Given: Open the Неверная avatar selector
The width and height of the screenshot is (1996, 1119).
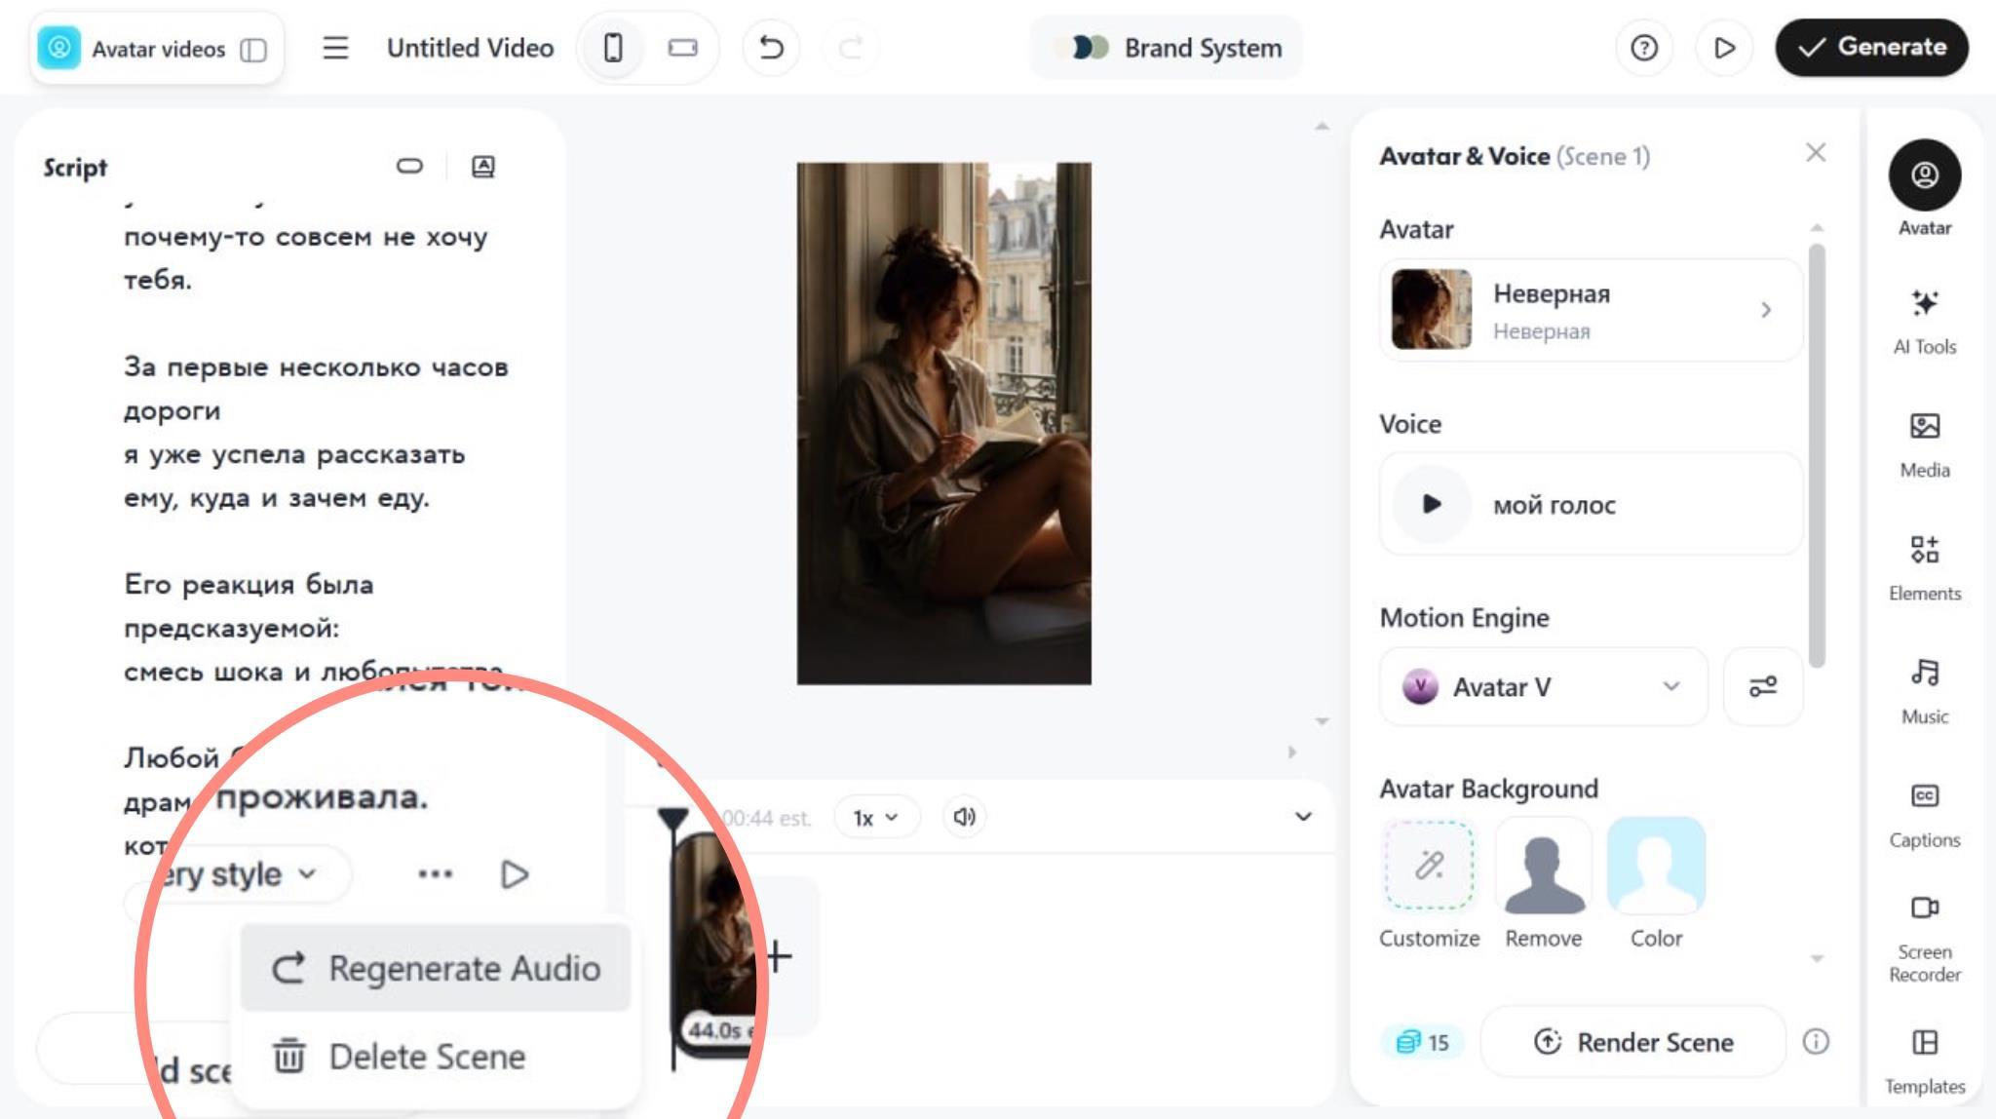Looking at the screenshot, I should [1591, 310].
